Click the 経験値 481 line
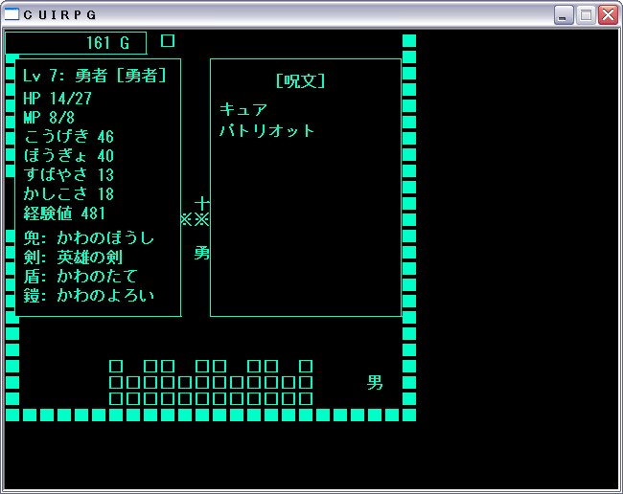Screen dimensions: 623x494 64,213
